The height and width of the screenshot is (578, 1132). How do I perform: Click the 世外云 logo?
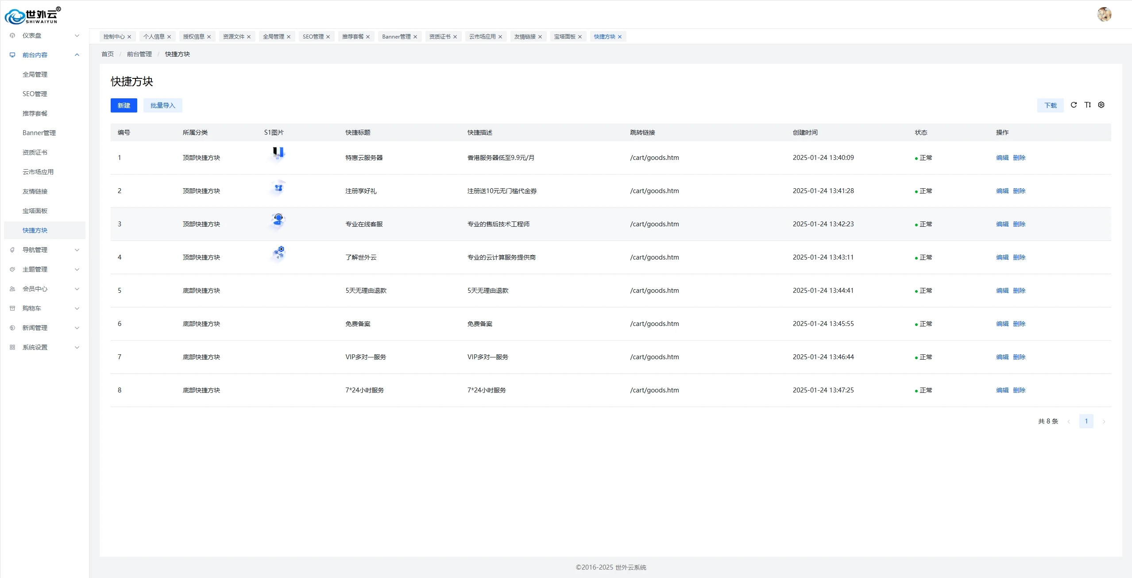[32, 16]
